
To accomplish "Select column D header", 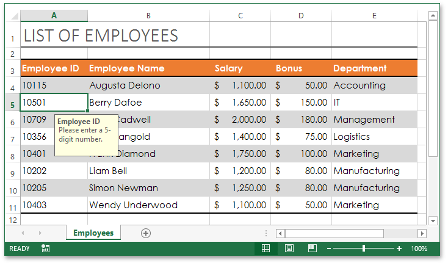I will pos(301,16).
